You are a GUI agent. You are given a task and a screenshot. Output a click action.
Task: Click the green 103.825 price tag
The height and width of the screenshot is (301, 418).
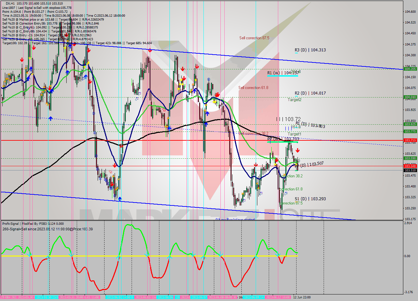pyautogui.click(x=410, y=124)
